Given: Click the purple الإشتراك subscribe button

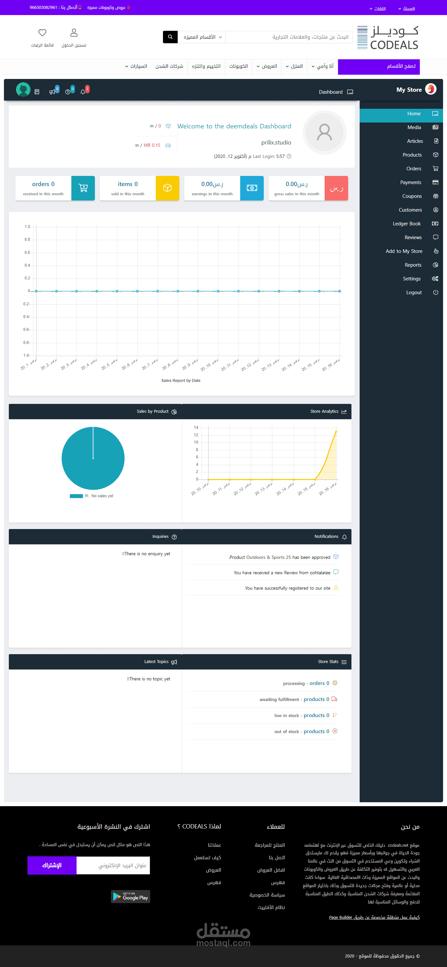Looking at the screenshot, I should [52, 865].
